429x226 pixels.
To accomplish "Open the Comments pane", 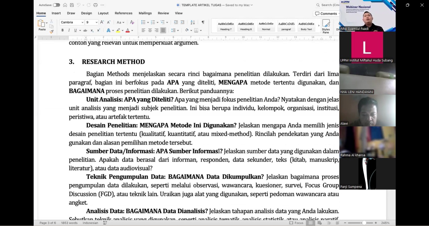I will pyautogui.click(x=326, y=13).
